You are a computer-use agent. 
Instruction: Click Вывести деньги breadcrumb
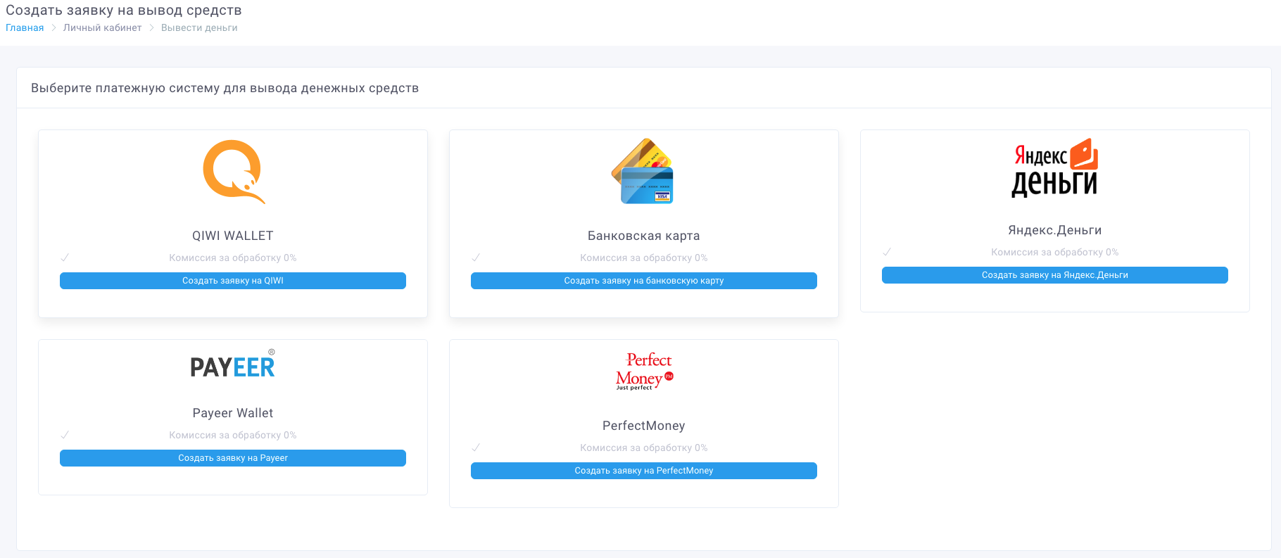click(x=199, y=28)
